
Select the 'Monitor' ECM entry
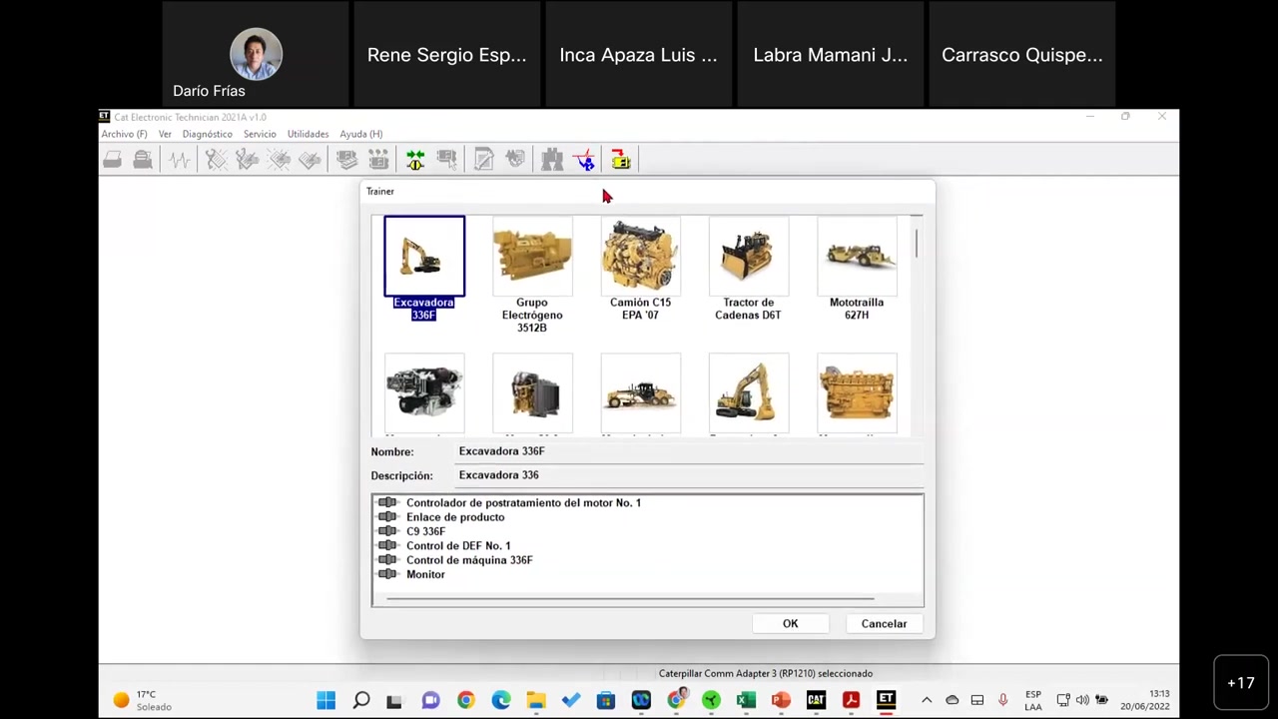pyautogui.click(x=425, y=574)
